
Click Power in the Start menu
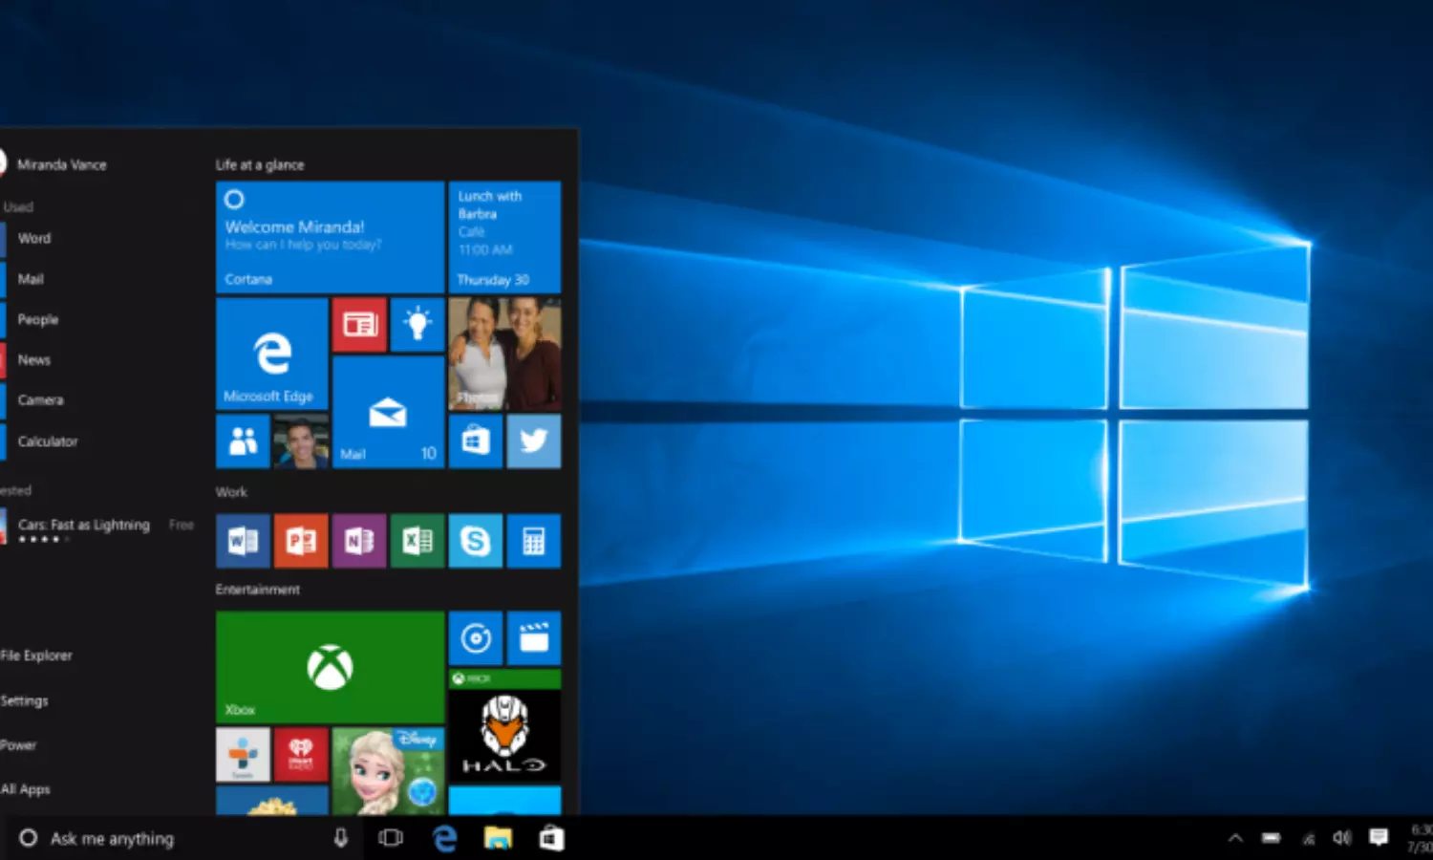pyautogui.click(x=19, y=745)
